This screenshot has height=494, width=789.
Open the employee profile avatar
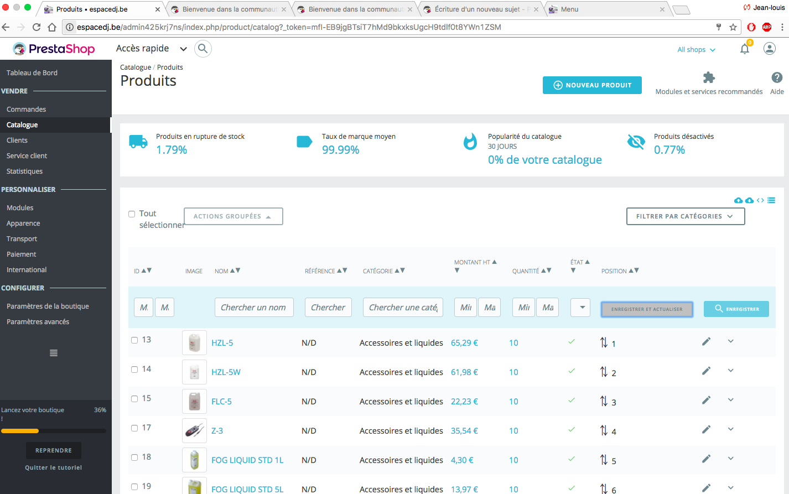pyautogui.click(x=769, y=49)
